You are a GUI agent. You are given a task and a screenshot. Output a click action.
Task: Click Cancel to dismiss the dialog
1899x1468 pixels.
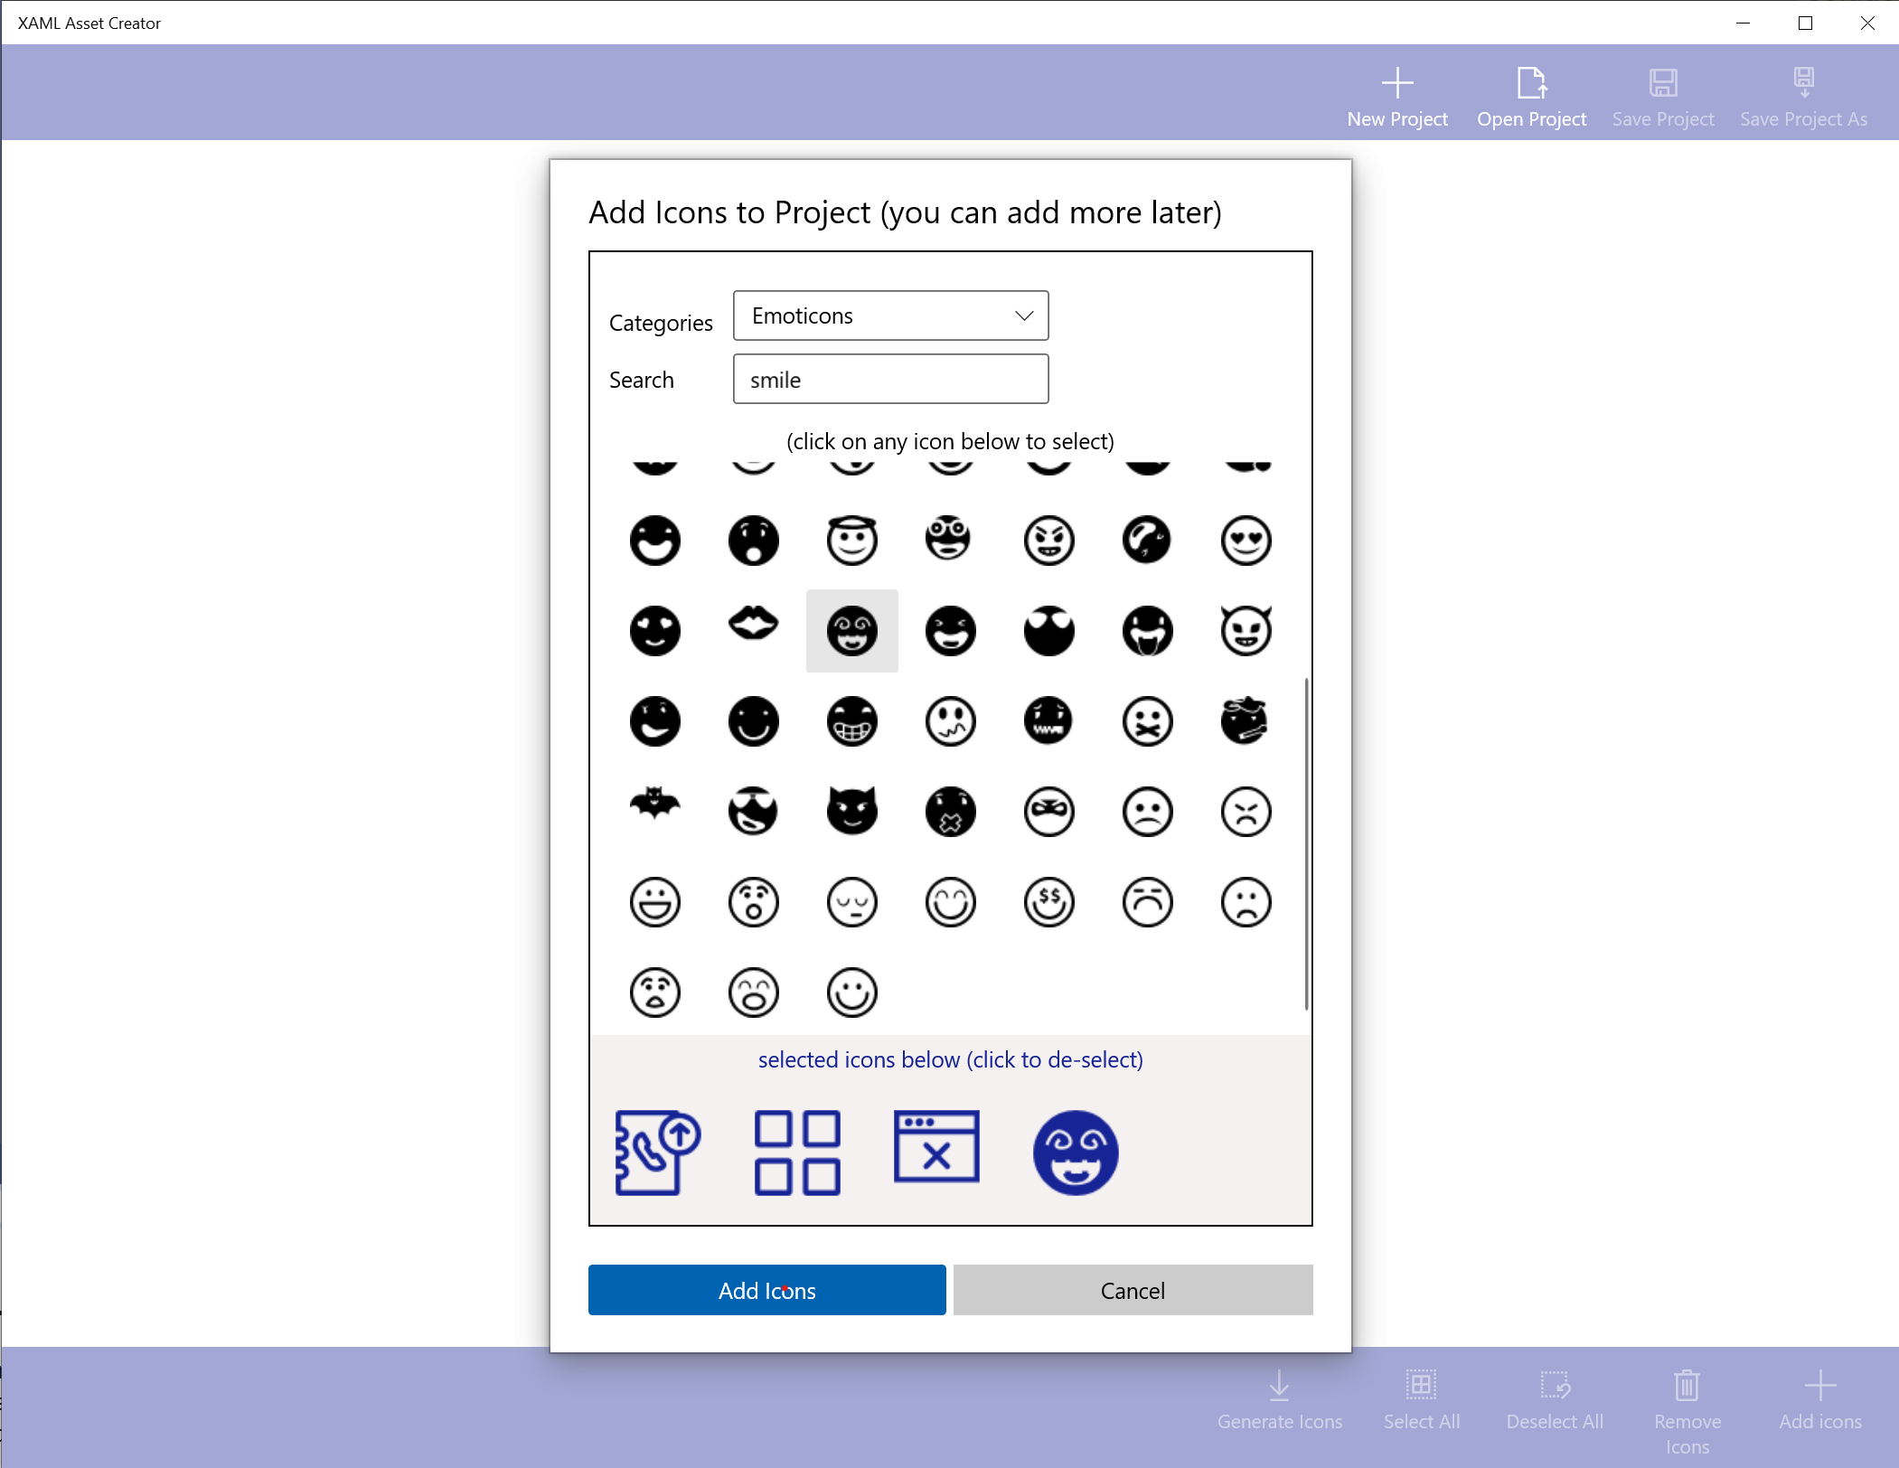click(1133, 1289)
